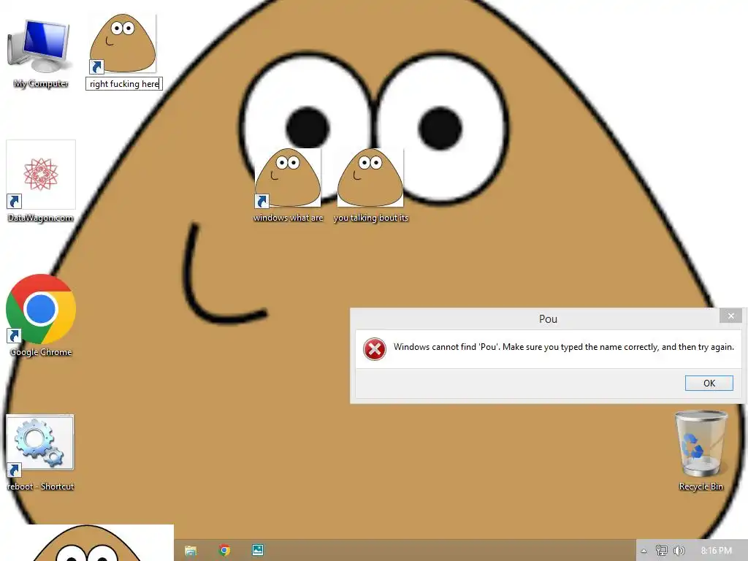Open File Explorer from the taskbar
Viewport: 748px width, 561px height.
(191, 550)
